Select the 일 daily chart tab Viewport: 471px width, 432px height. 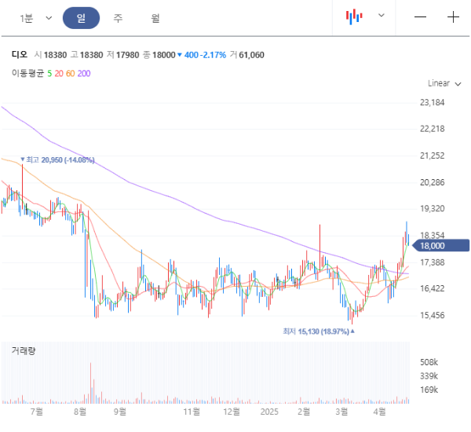coord(81,18)
